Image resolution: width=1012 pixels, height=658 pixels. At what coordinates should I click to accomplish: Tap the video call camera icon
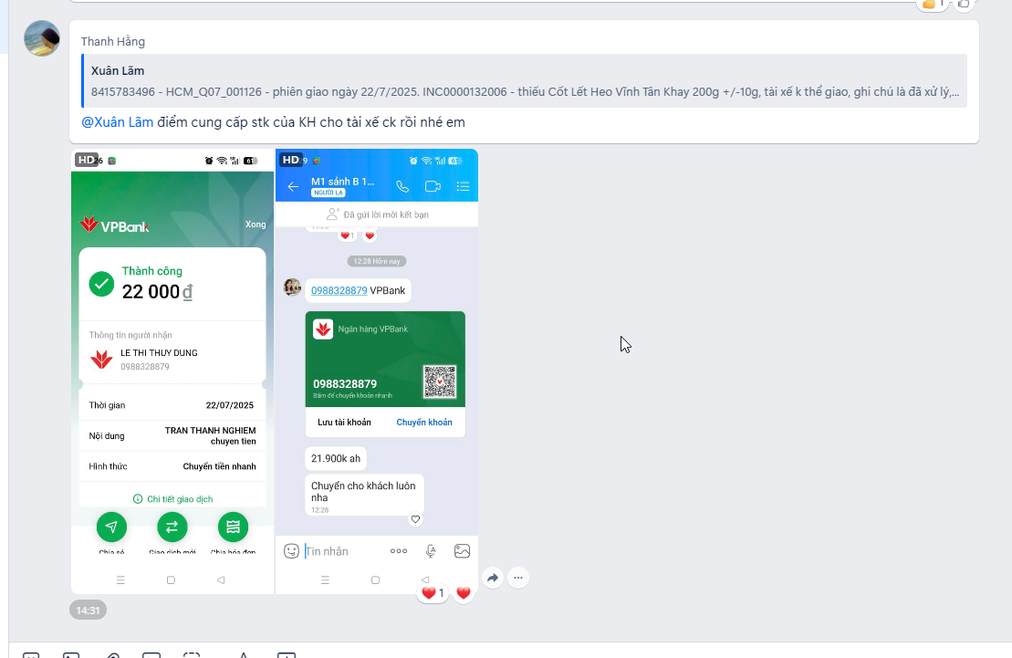click(x=433, y=186)
